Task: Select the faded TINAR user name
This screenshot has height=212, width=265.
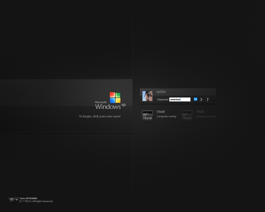Action: coord(200,112)
